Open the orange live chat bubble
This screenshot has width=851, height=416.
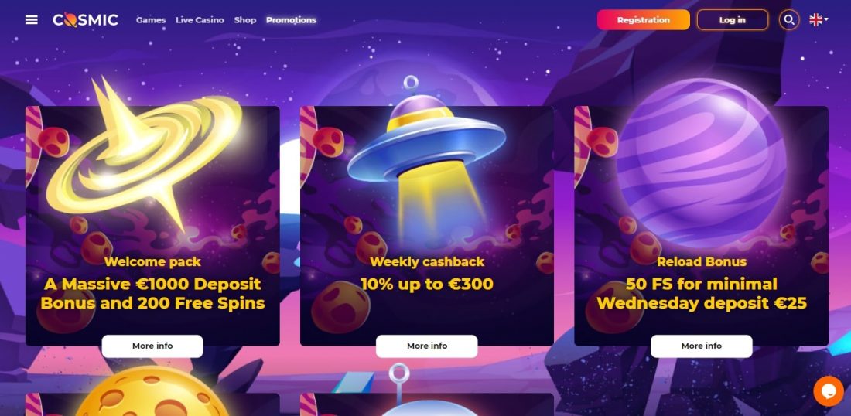click(x=829, y=391)
